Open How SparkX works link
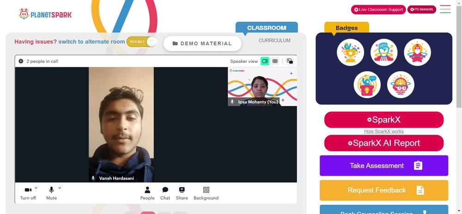462x214 pixels. (x=384, y=131)
